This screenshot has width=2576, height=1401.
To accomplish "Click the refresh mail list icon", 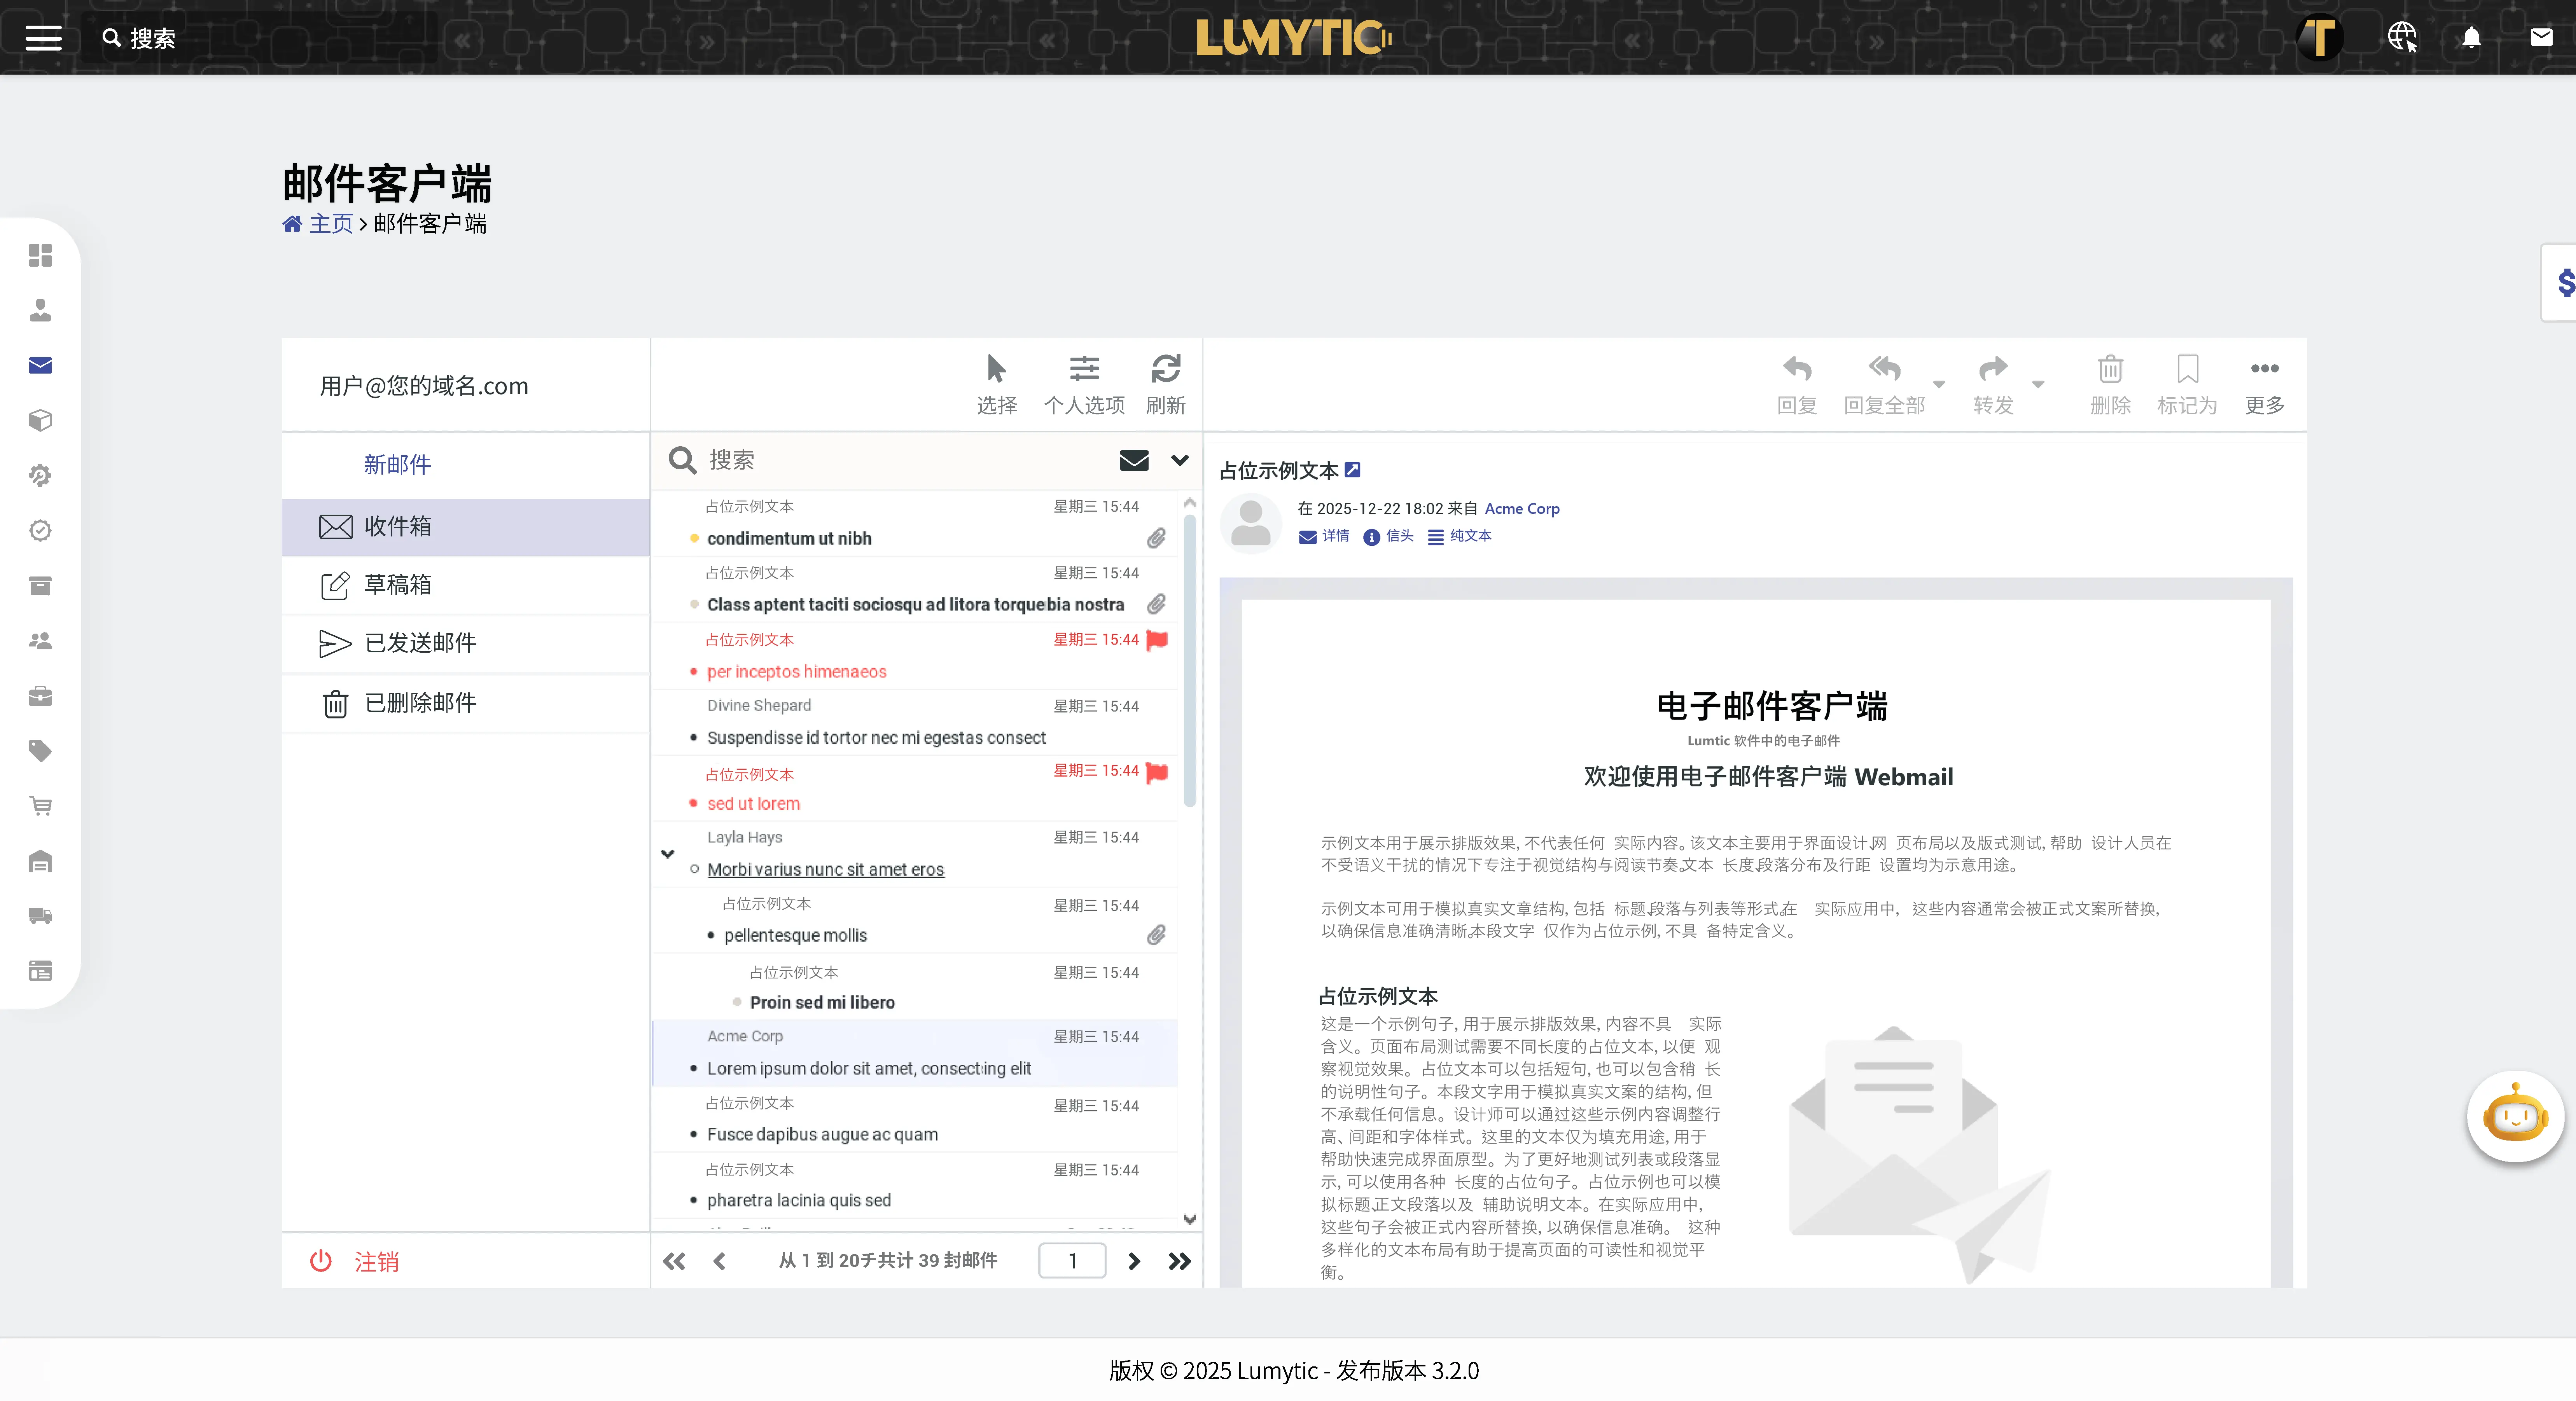I will click(x=1166, y=369).
